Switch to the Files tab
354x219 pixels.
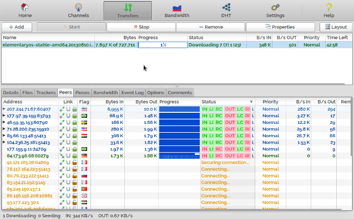pos(28,92)
